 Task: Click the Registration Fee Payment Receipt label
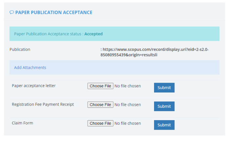(x=43, y=104)
